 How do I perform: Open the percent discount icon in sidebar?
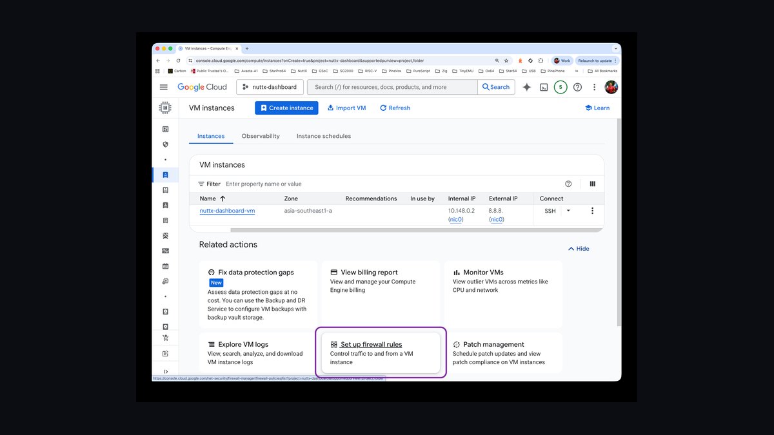(x=165, y=251)
